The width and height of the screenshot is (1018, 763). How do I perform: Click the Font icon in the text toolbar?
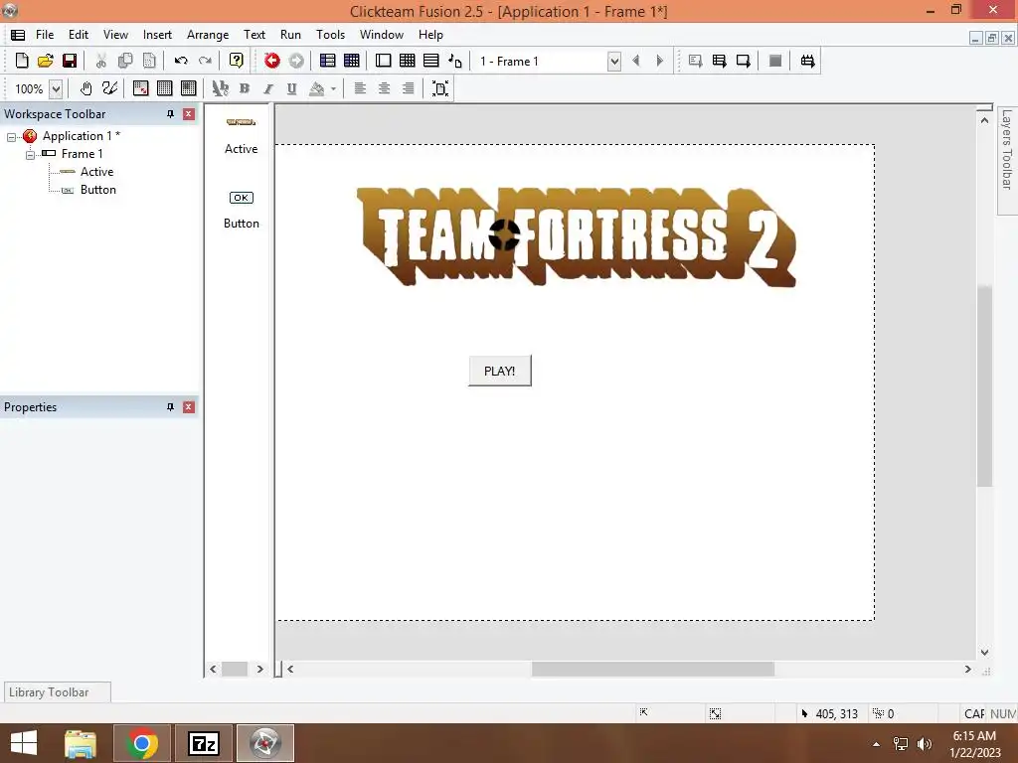pyautogui.click(x=221, y=88)
